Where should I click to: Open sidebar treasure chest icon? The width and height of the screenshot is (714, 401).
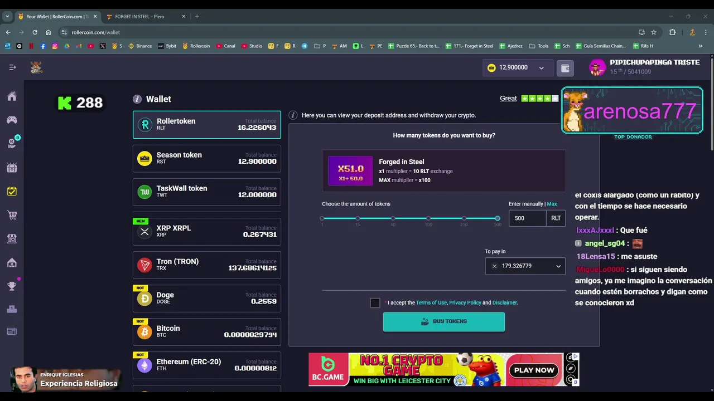click(x=12, y=168)
